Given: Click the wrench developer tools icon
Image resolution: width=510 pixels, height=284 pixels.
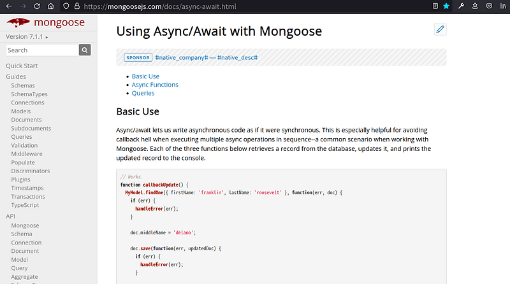Looking at the screenshot, I should point(461,6).
